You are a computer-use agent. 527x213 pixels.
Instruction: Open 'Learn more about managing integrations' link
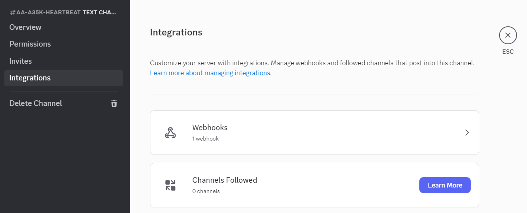[x=211, y=73]
